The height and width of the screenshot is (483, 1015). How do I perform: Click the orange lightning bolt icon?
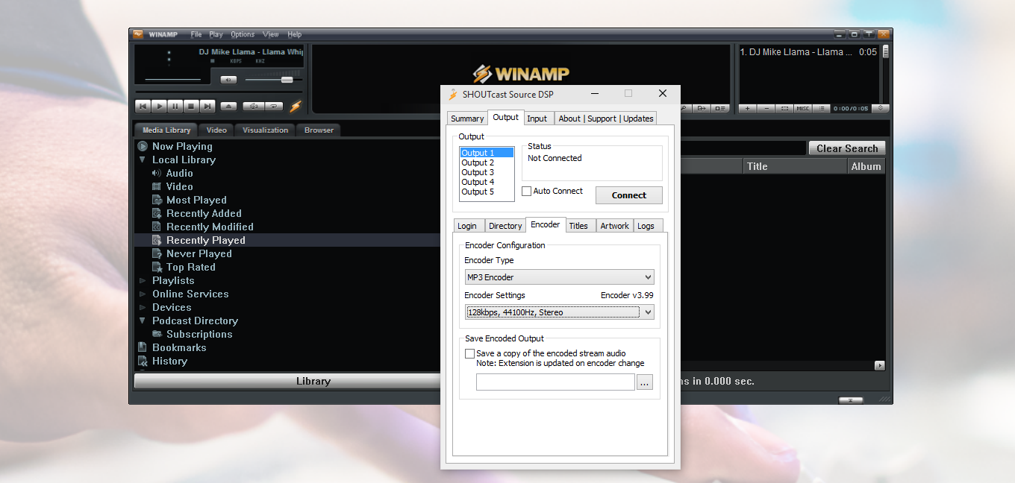pyautogui.click(x=296, y=107)
